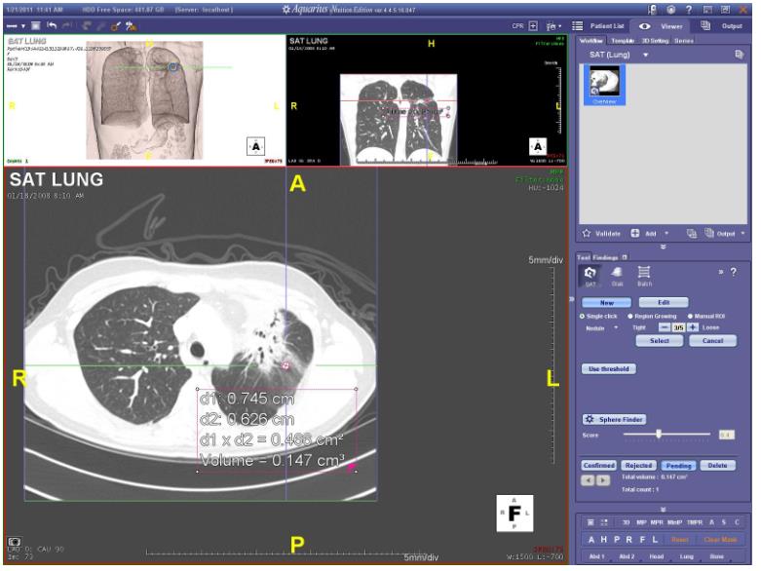The width and height of the screenshot is (761, 571).
Task: Click the copy icon beside SAT (Lung)
Action: pos(738,55)
